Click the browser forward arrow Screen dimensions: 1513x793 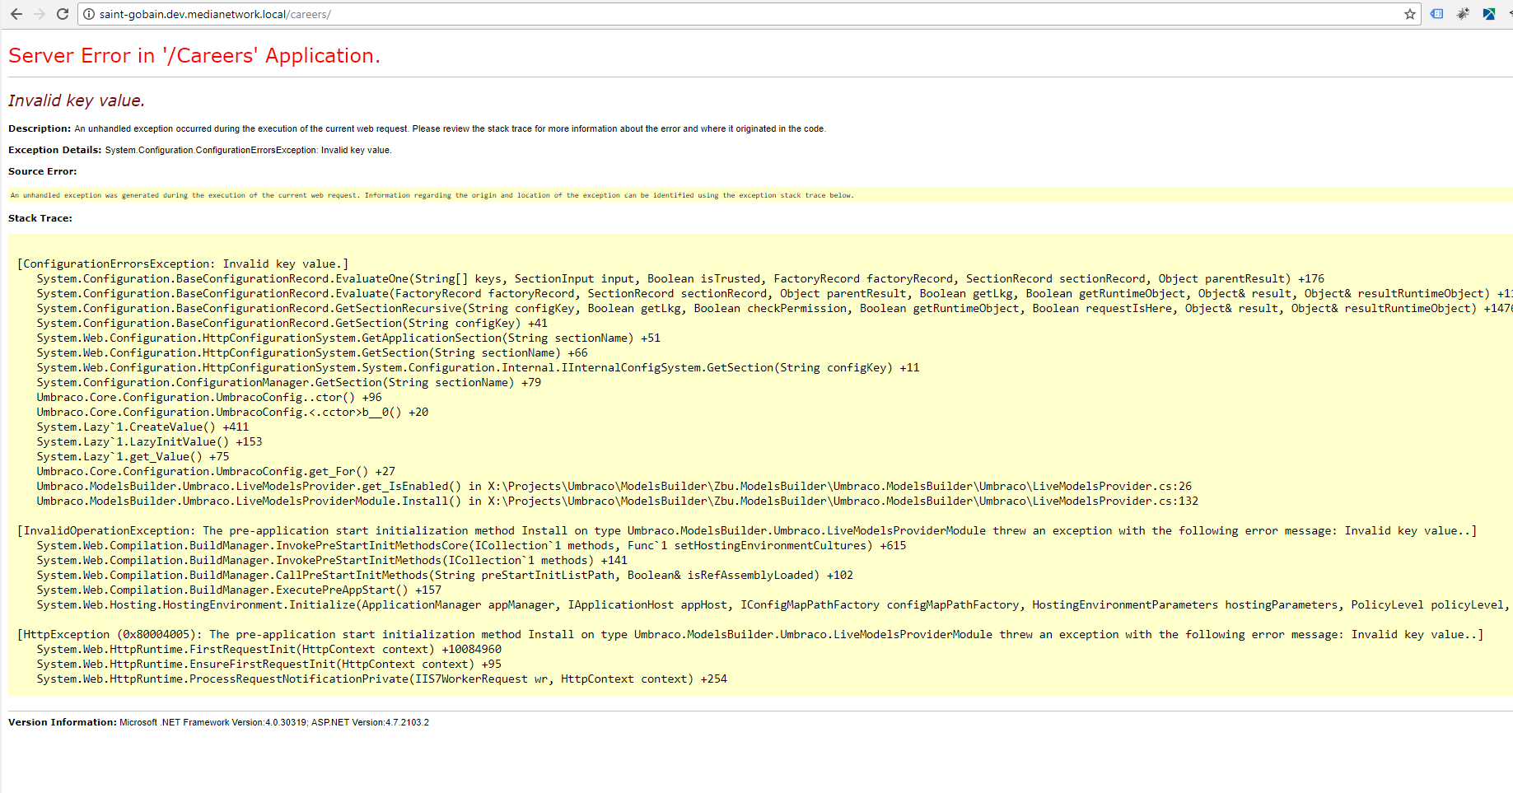pyautogui.click(x=39, y=14)
